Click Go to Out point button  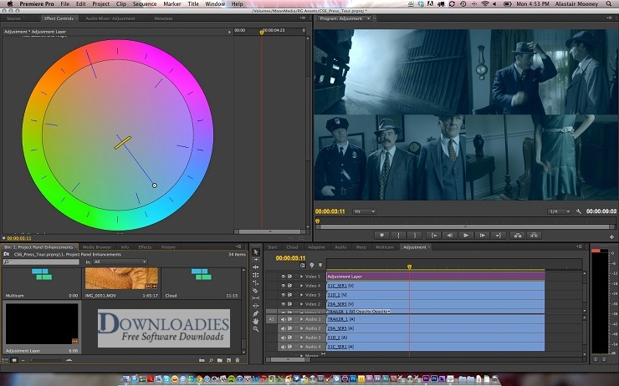tap(499, 236)
